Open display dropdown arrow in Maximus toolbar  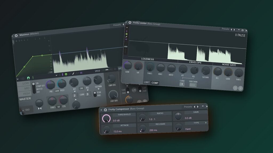point(56,75)
